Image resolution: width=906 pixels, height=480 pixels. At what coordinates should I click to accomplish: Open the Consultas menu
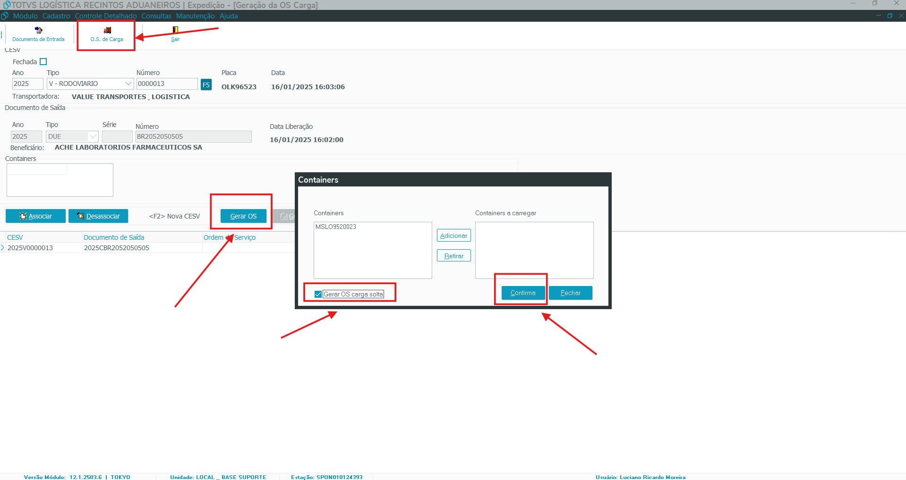156,16
